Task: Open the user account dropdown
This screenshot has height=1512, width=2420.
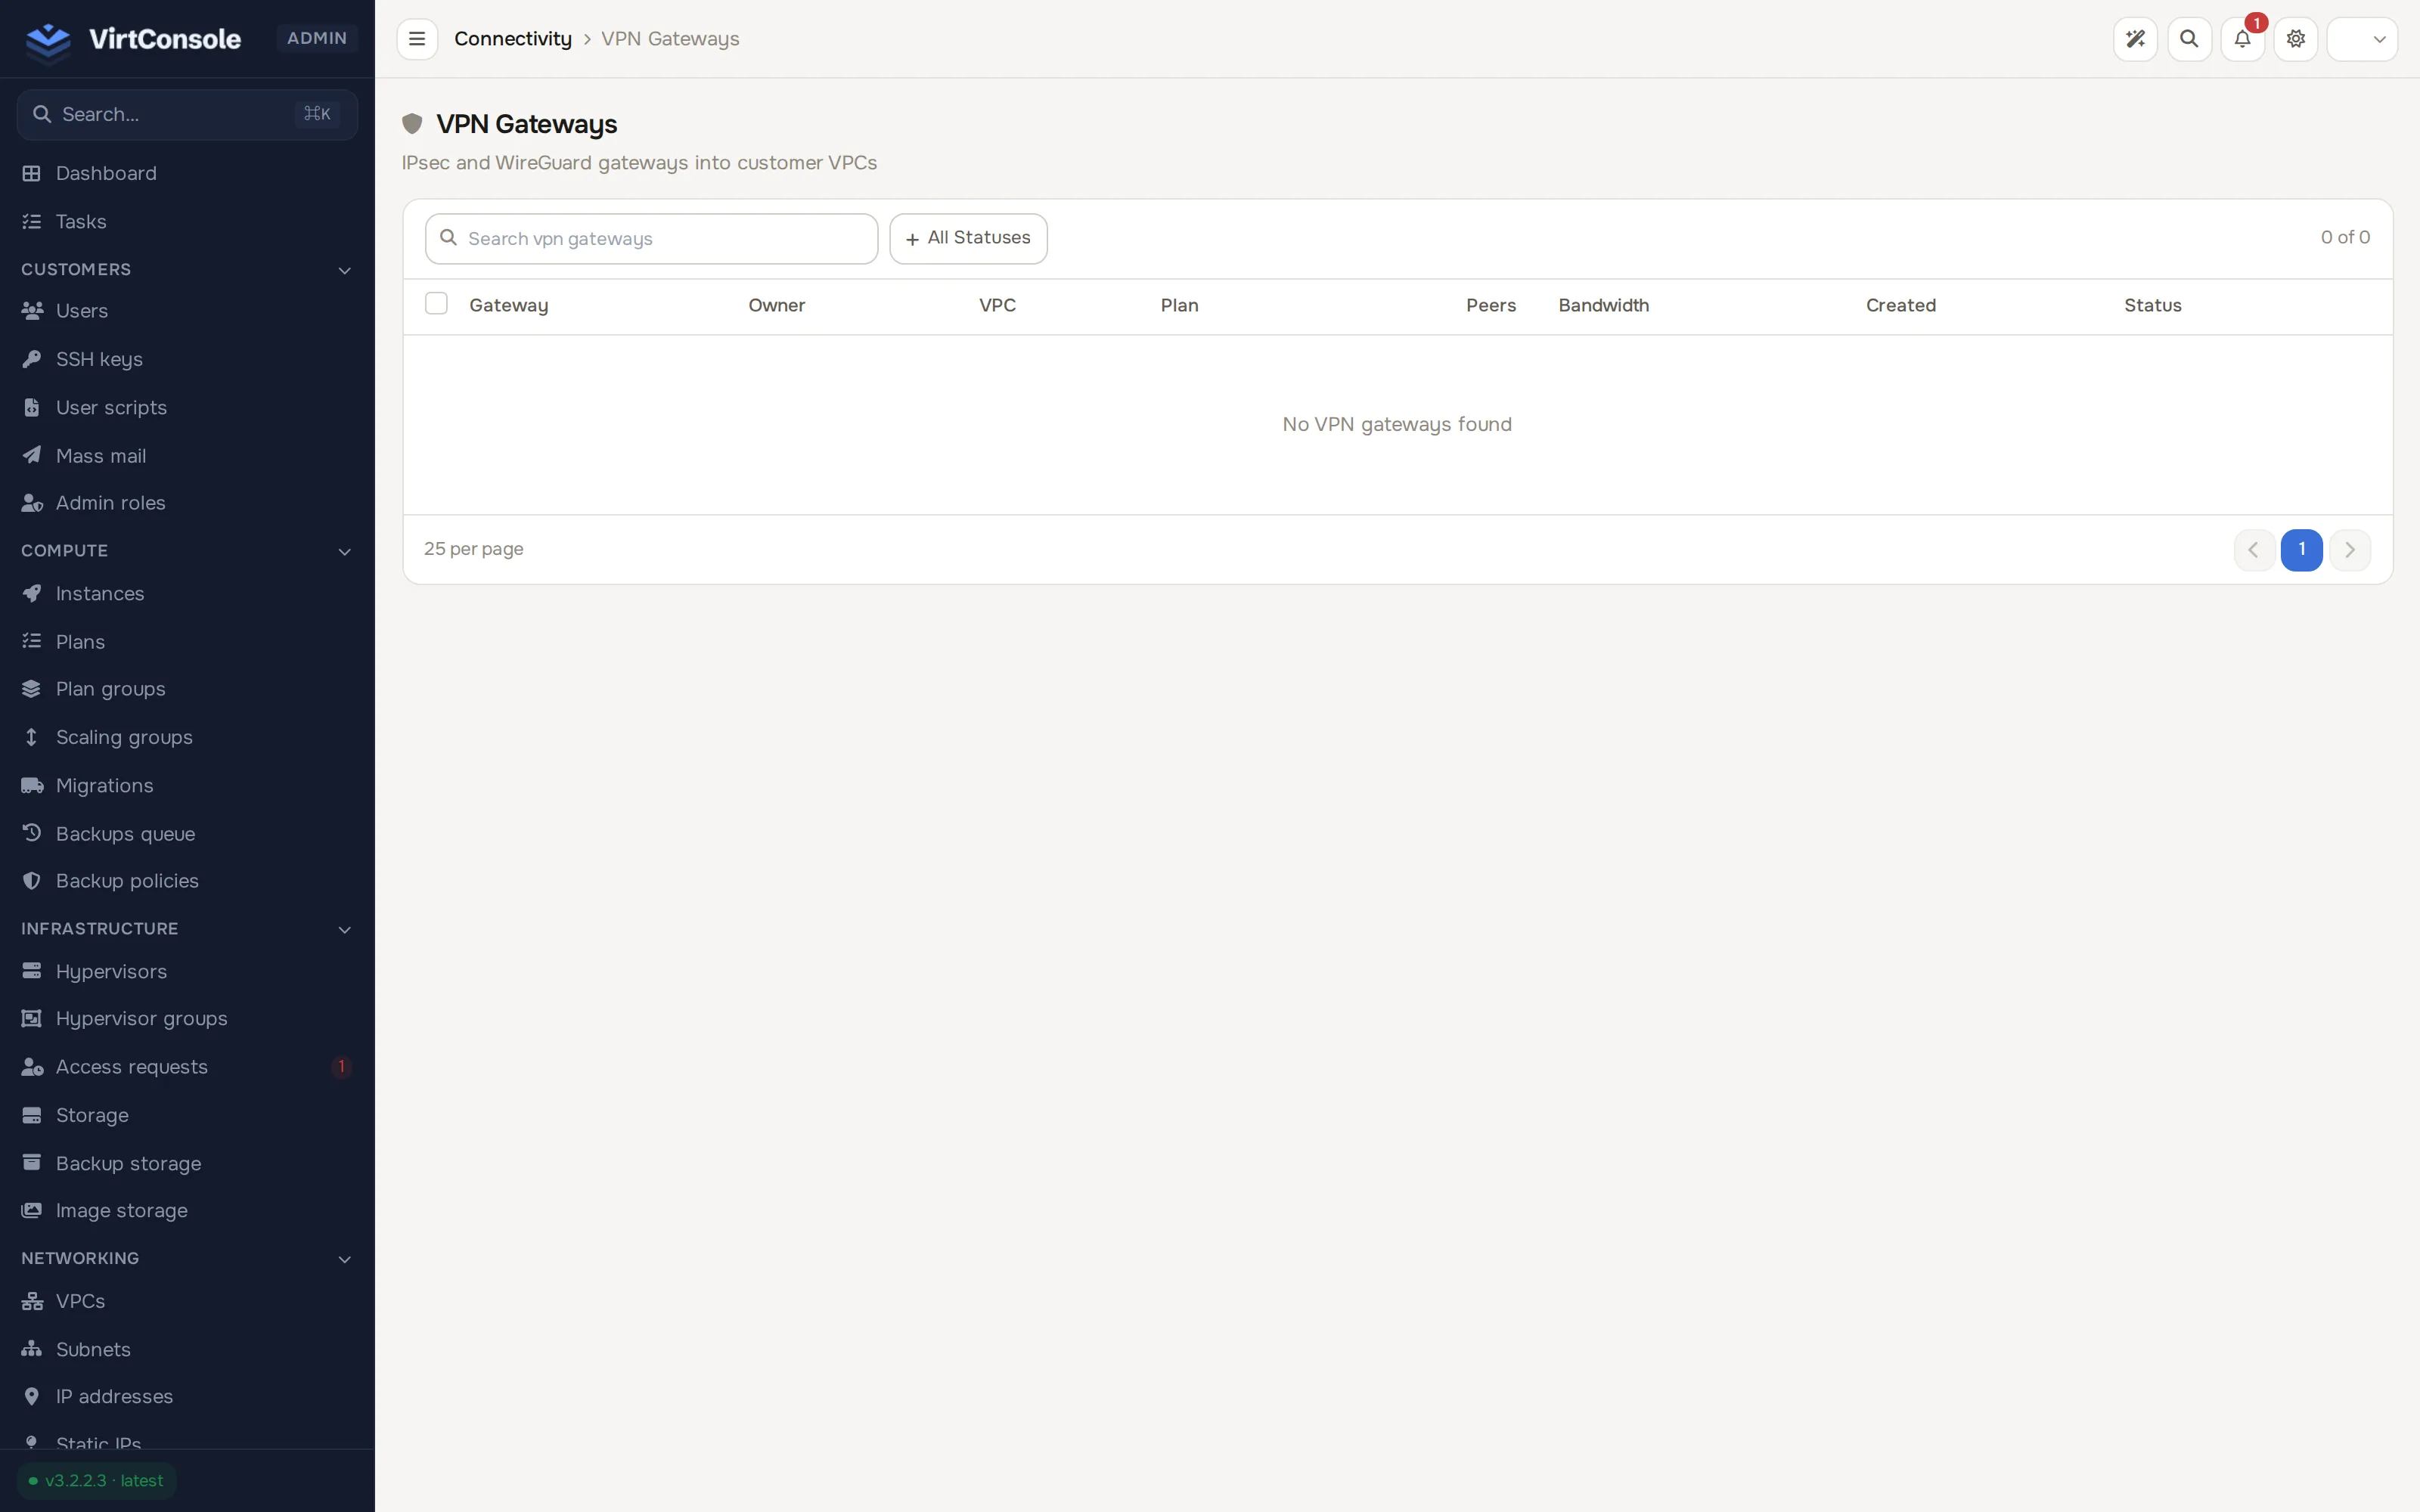Action: pos(2362,39)
